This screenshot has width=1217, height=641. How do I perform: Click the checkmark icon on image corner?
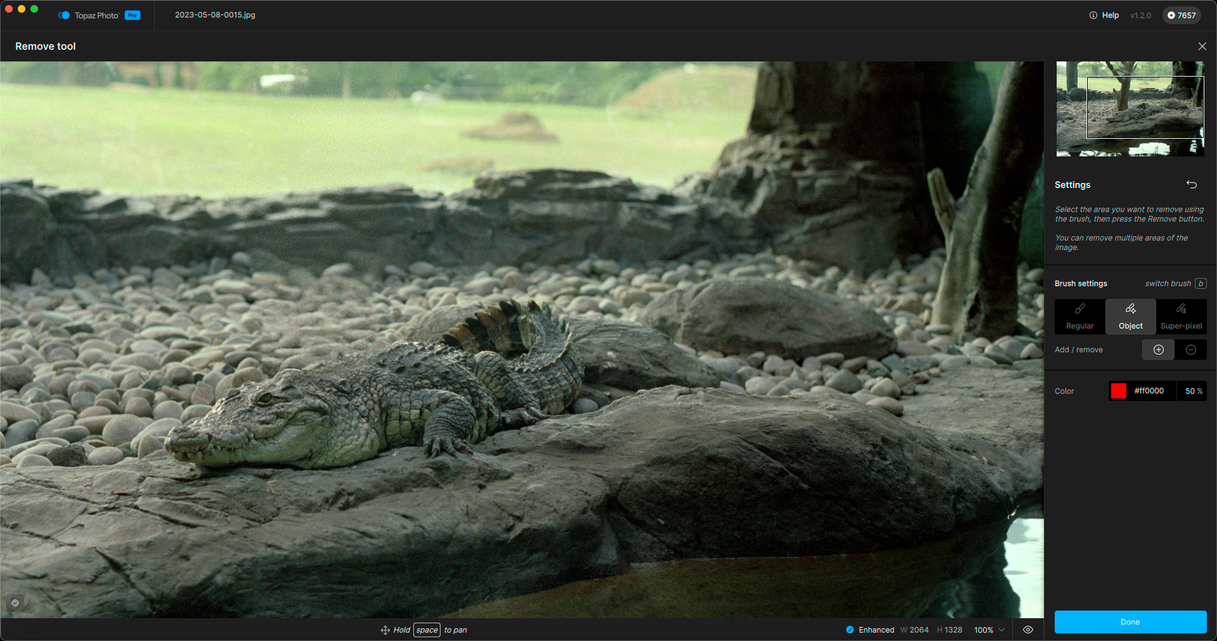(15, 603)
